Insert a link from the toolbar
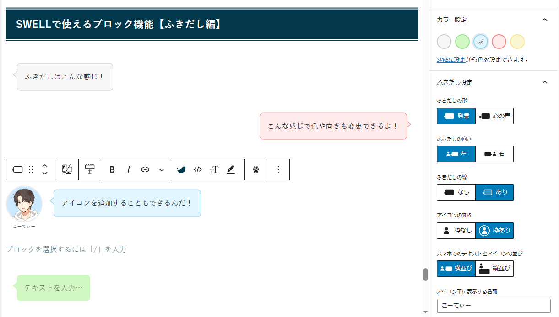 [145, 169]
